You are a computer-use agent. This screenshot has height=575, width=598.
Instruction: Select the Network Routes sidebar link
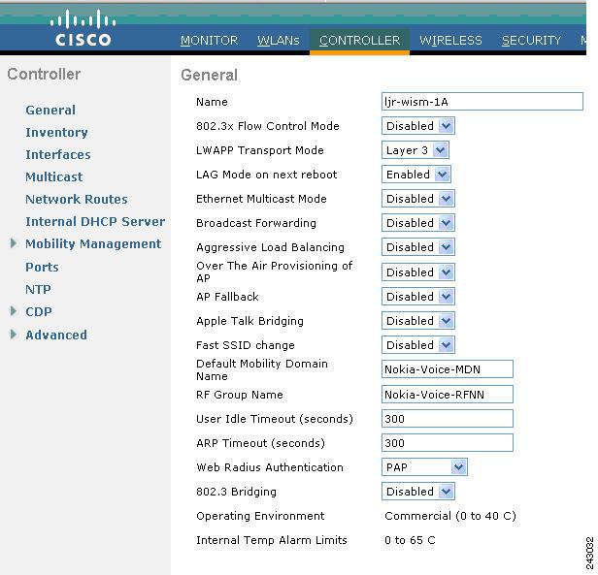pyautogui.click(x=77, y=199)
